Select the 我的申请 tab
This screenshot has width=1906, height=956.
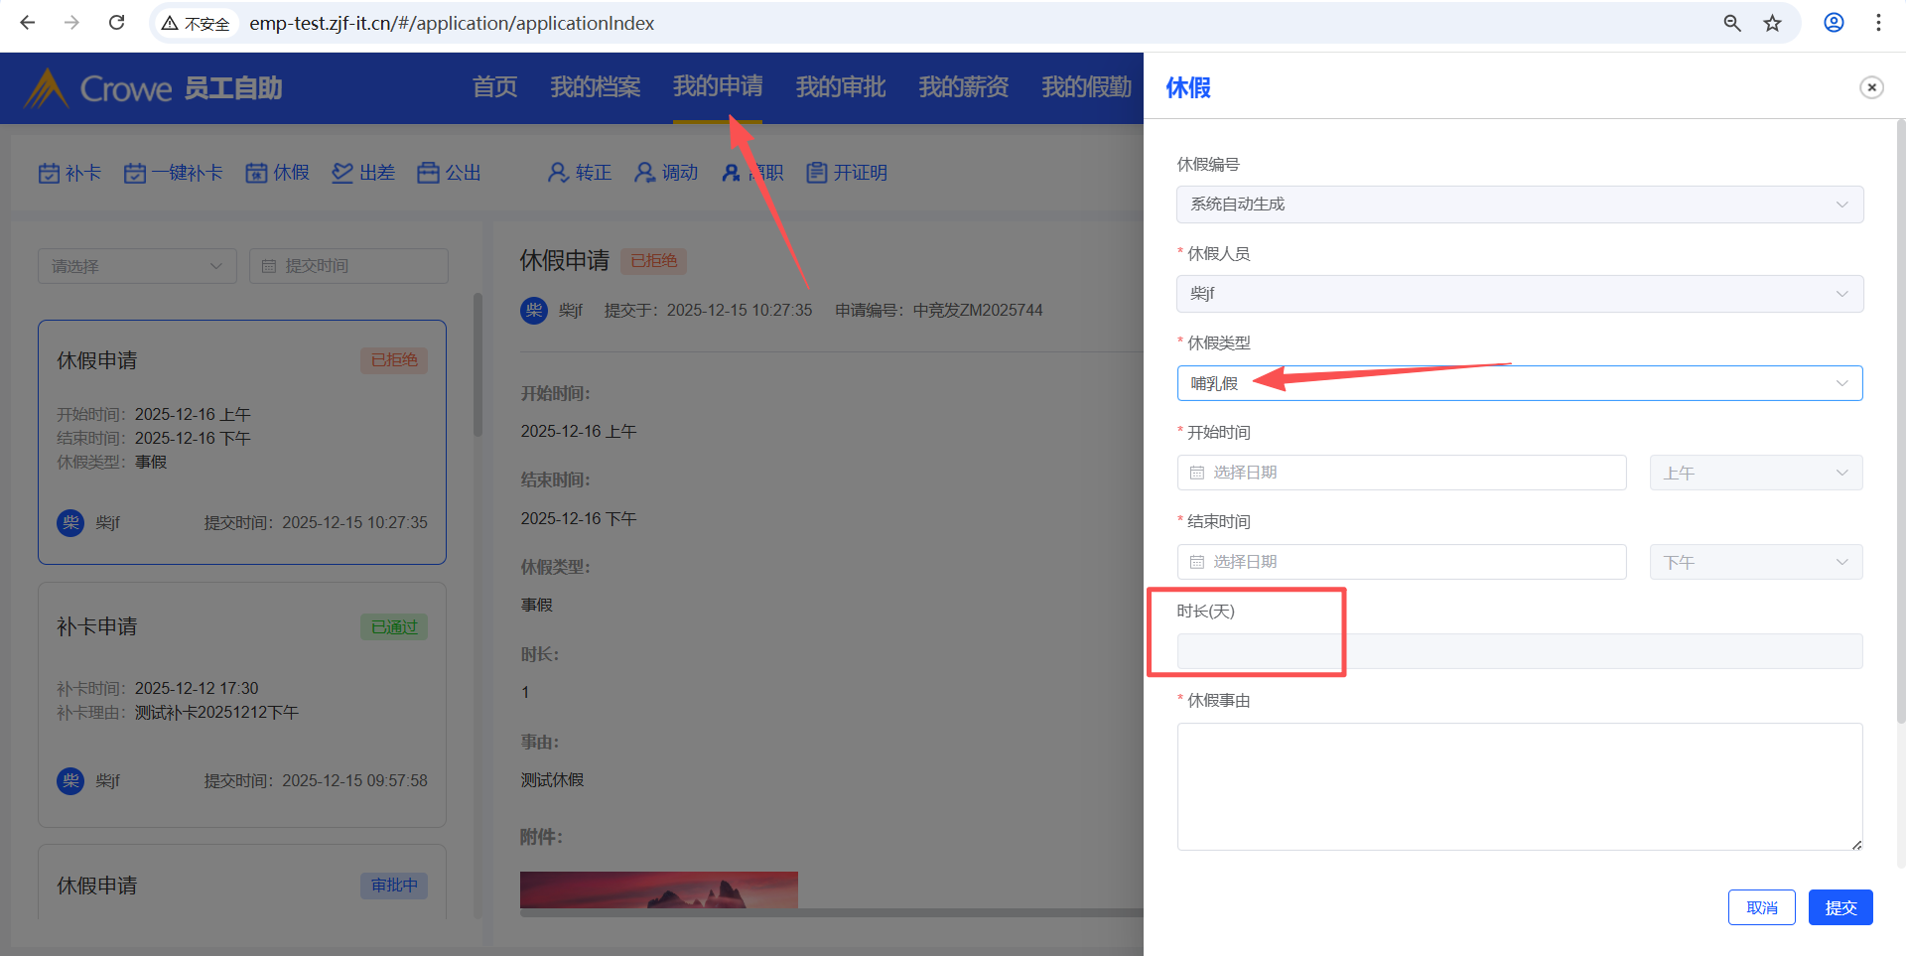[718, 87]
